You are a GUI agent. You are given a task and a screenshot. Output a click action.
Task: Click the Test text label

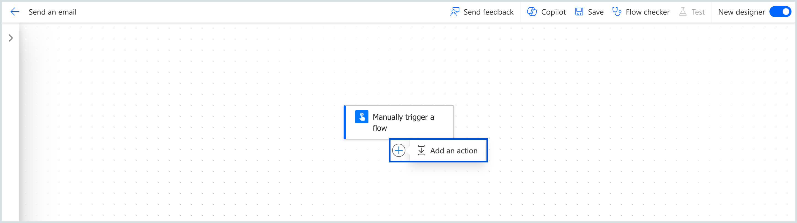click(698, 12)
